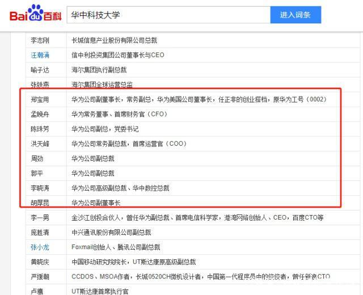This screenshot has height=295, width=363.
Task: Click the name 陈珠芳
Action: (40, 129)
